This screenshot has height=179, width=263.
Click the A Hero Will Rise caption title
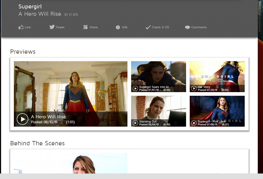click(48, 117)
